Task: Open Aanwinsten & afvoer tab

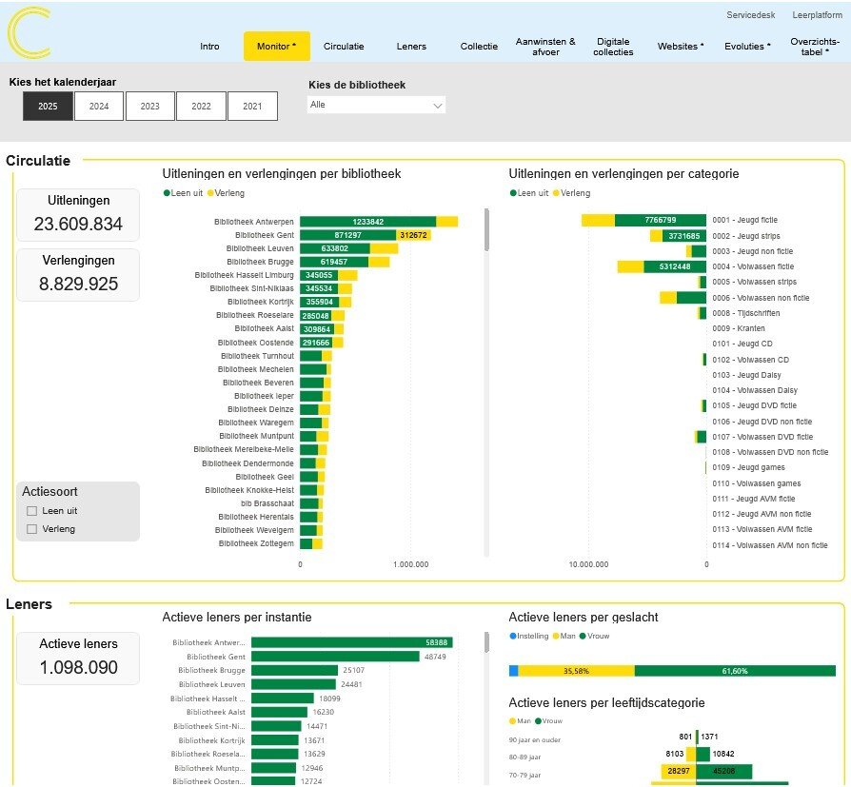Action: 545,47
